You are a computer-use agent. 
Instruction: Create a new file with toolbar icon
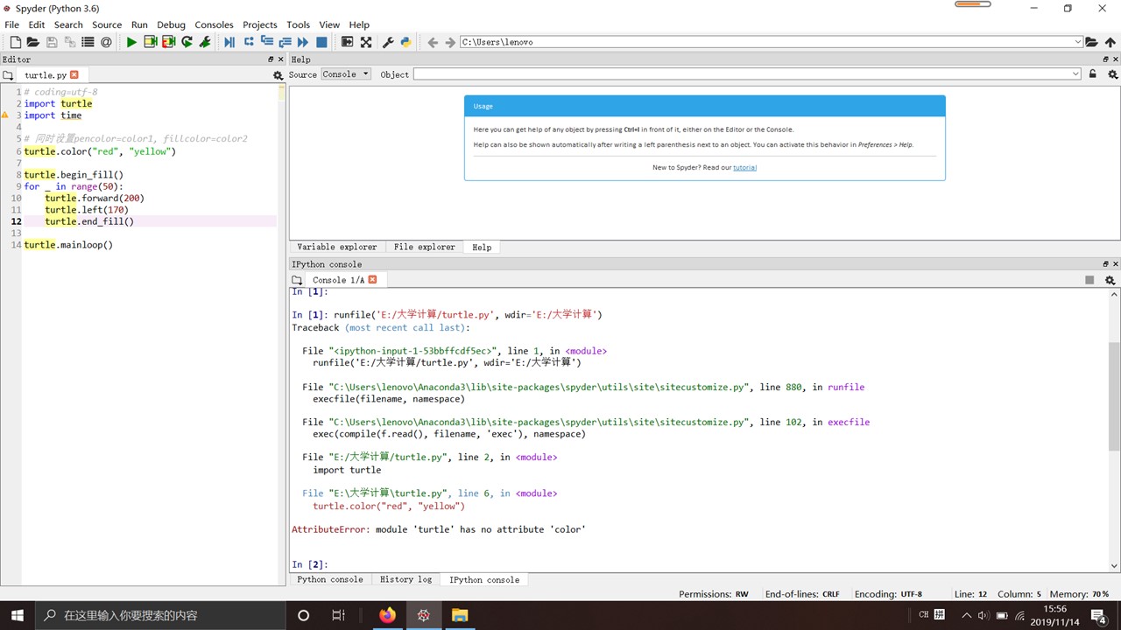coord(15,42)
